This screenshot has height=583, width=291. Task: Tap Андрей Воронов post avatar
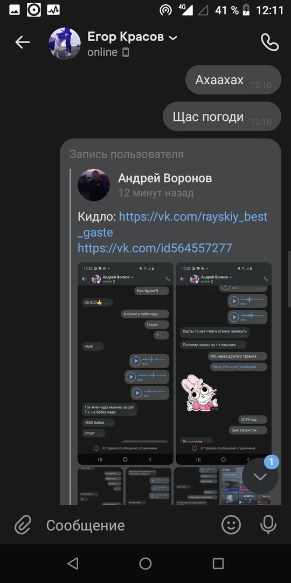tap(94, 185)
